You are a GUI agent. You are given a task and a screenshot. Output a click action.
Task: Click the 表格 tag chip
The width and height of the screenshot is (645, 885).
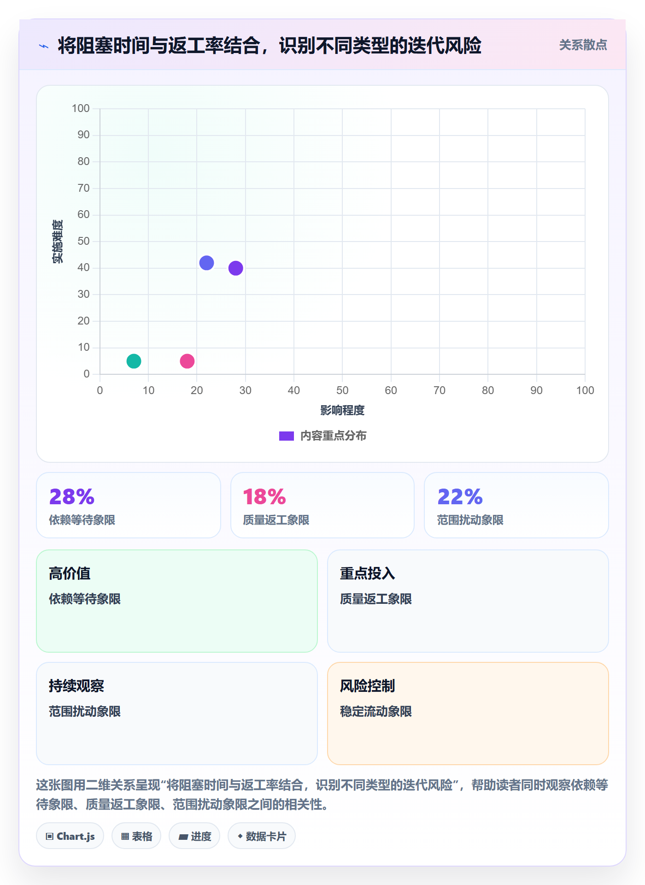click(x=136, y=836)
